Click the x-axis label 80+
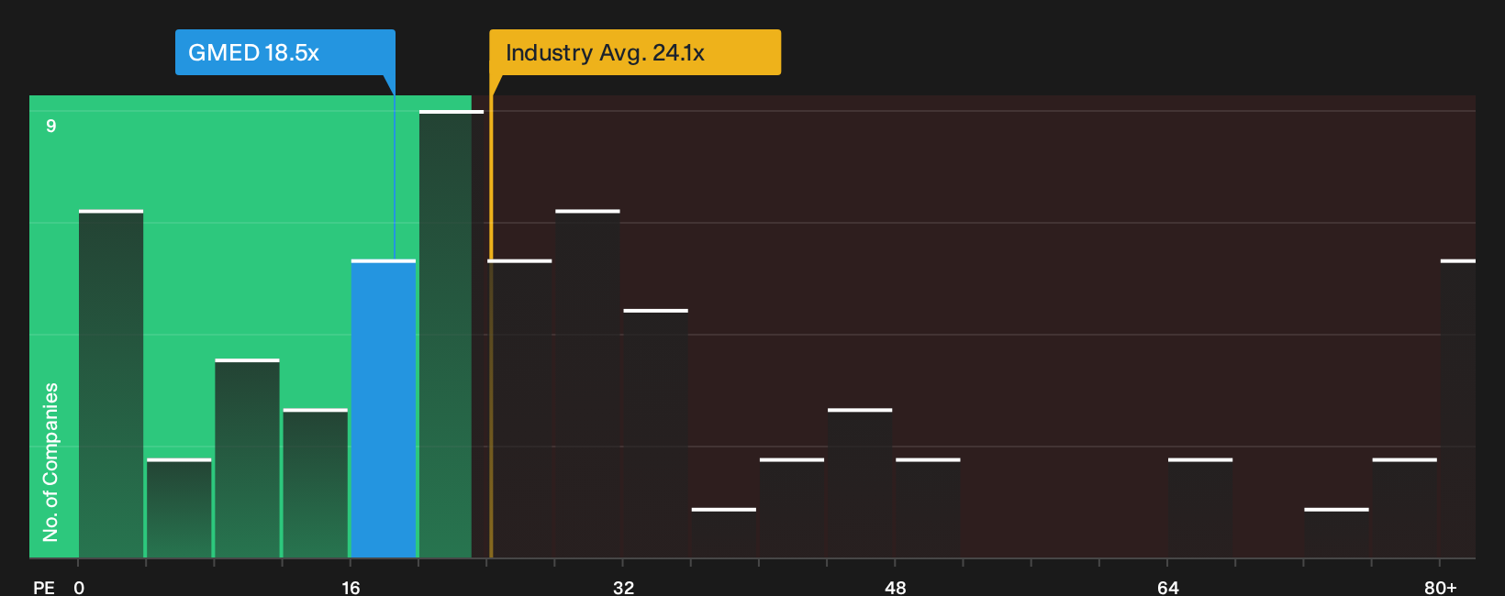The width and height of the screenshot is (1505, 596). 1441,587
